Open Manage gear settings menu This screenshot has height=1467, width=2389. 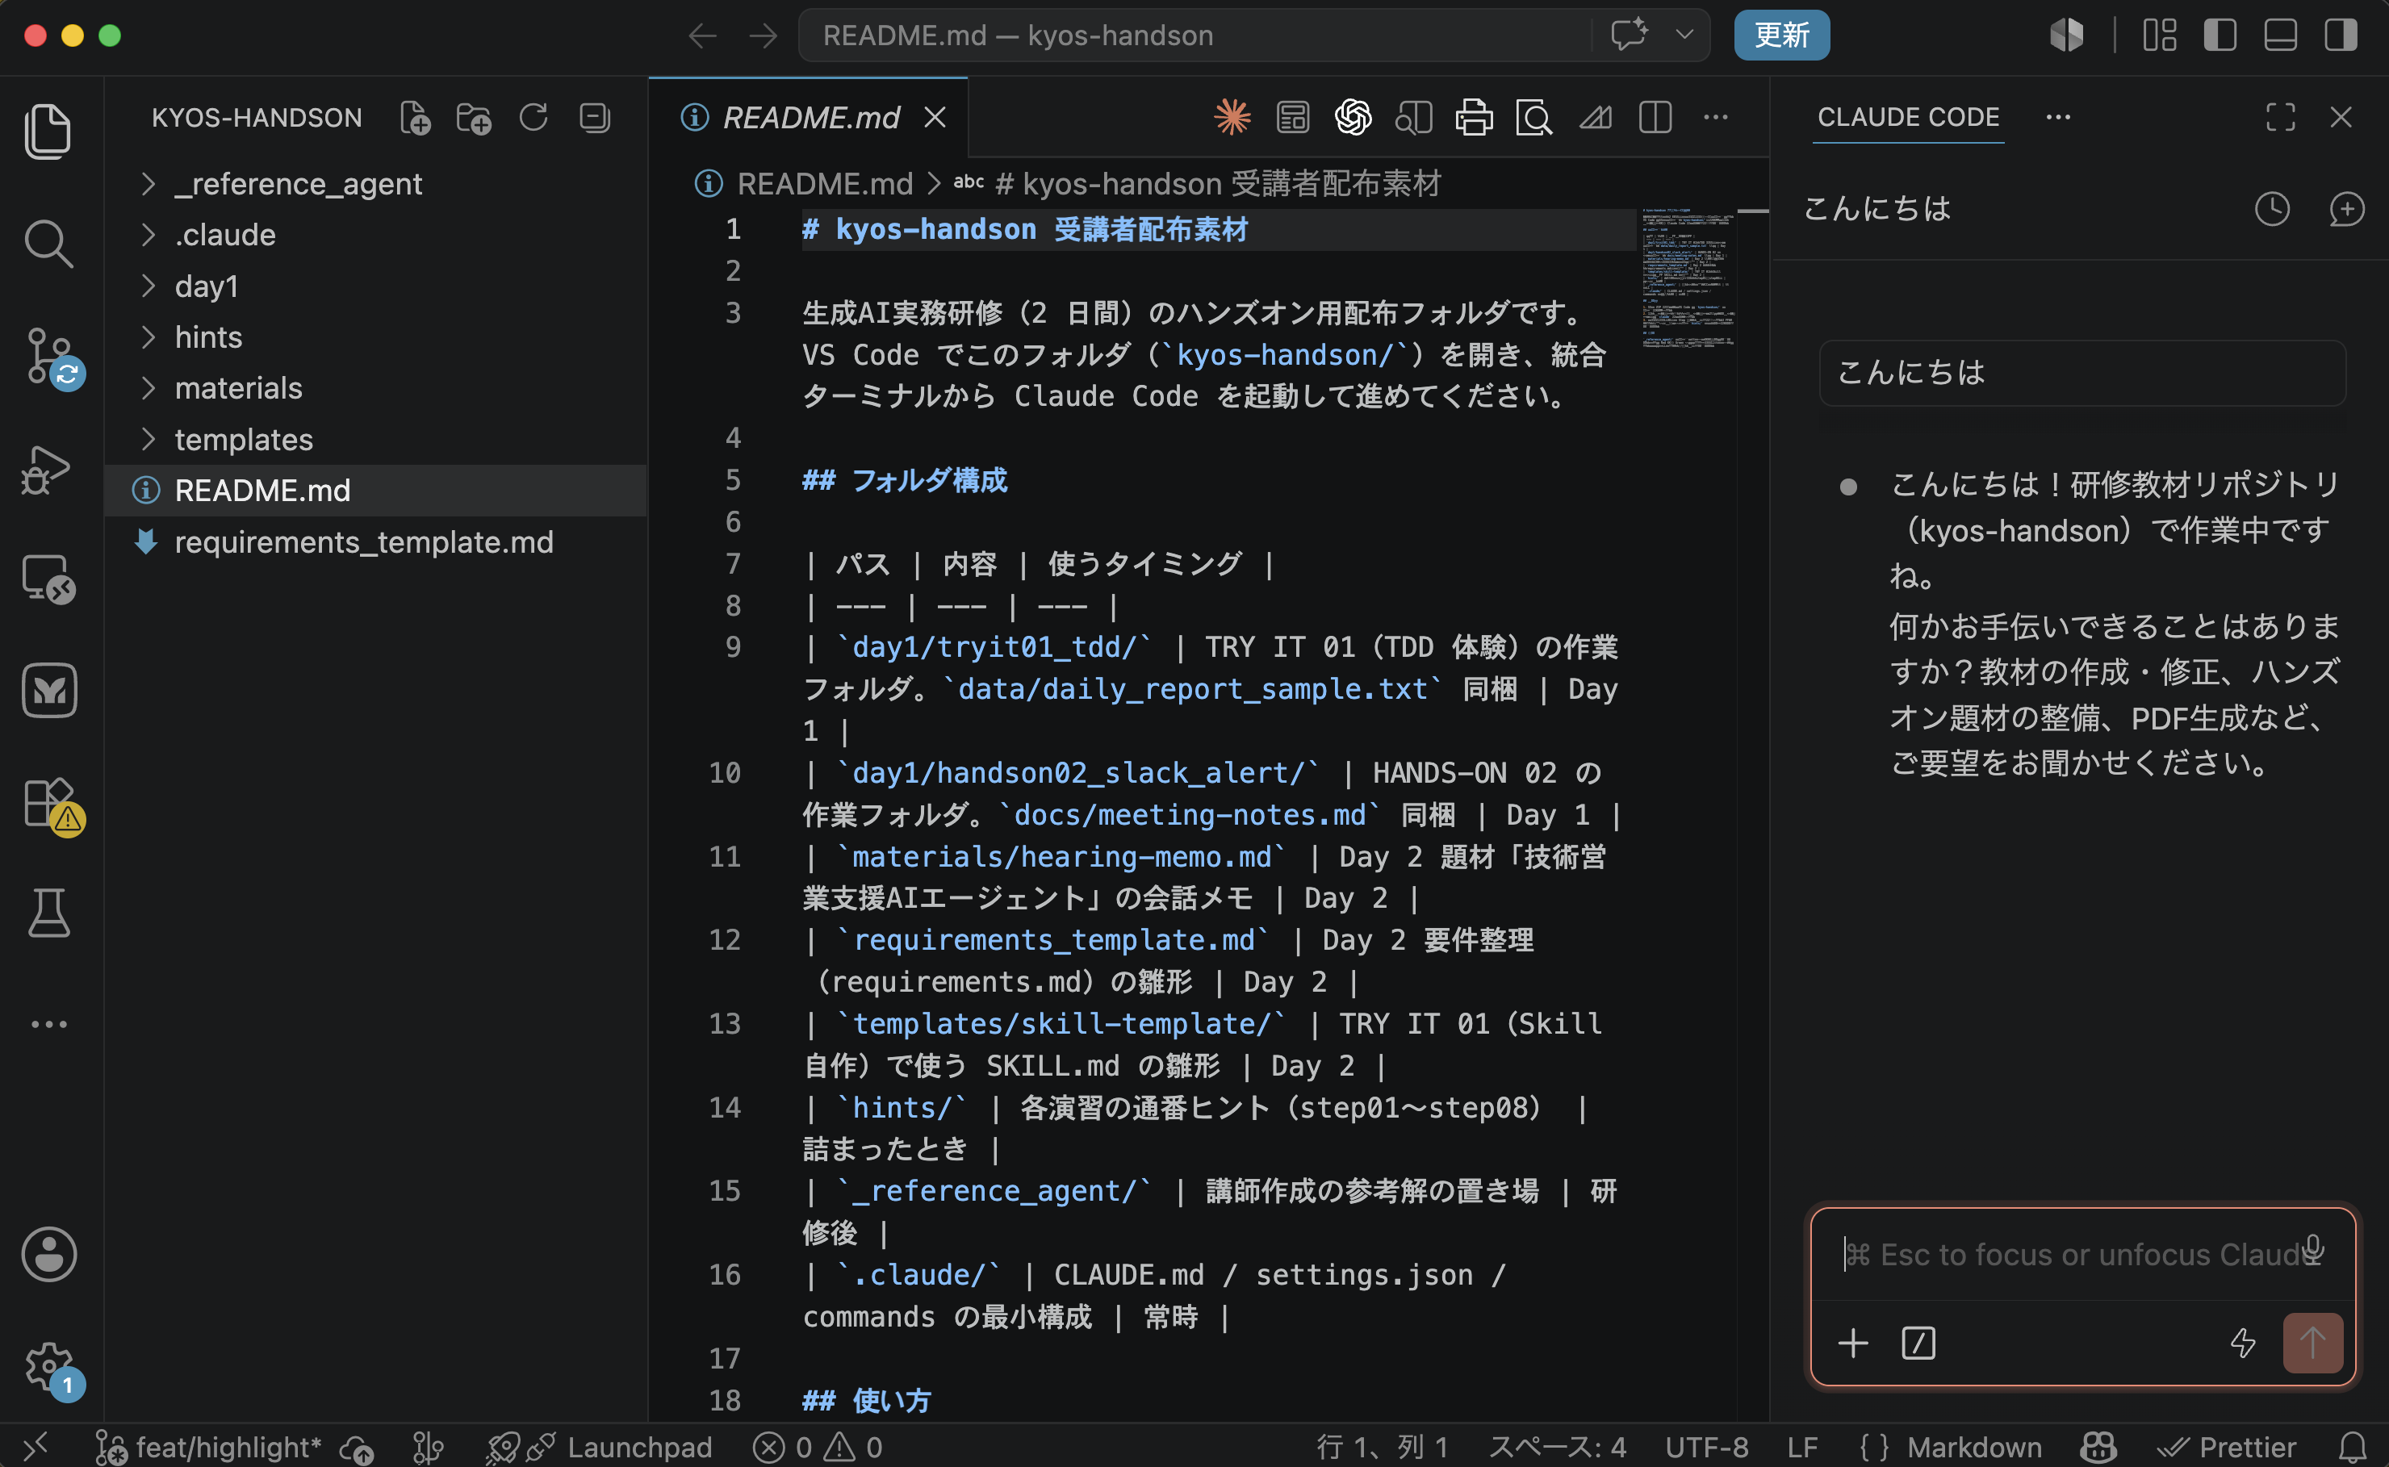(52, 1369)
